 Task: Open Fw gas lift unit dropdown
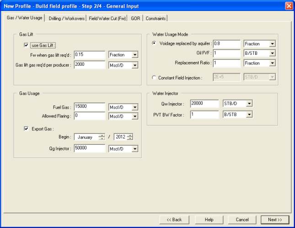(135, 55)
